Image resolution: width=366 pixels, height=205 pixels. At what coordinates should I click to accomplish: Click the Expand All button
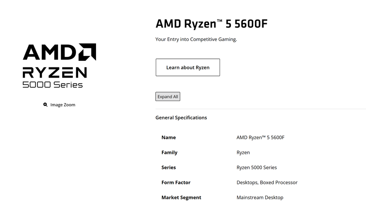click(x=168, y=97)
